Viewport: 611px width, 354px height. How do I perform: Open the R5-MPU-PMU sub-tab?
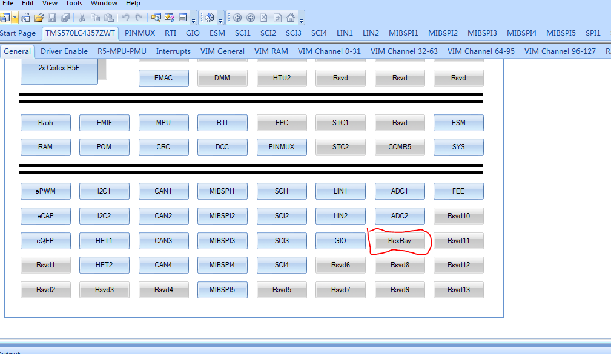[122, 51]
